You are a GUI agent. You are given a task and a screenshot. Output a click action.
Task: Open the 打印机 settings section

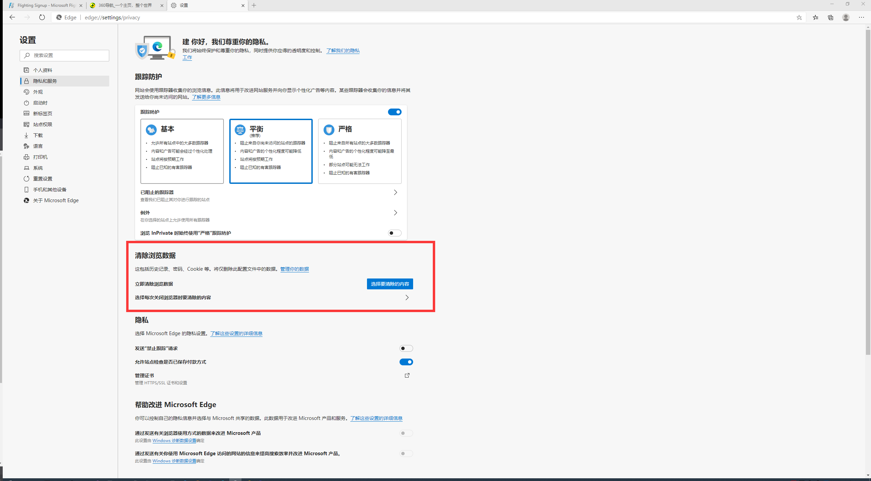pos(40,157)
